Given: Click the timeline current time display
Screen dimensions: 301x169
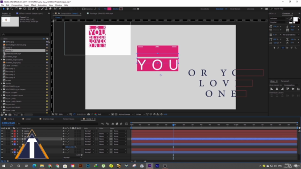Looking at the screenshot, I should click(x=8, y=123).
